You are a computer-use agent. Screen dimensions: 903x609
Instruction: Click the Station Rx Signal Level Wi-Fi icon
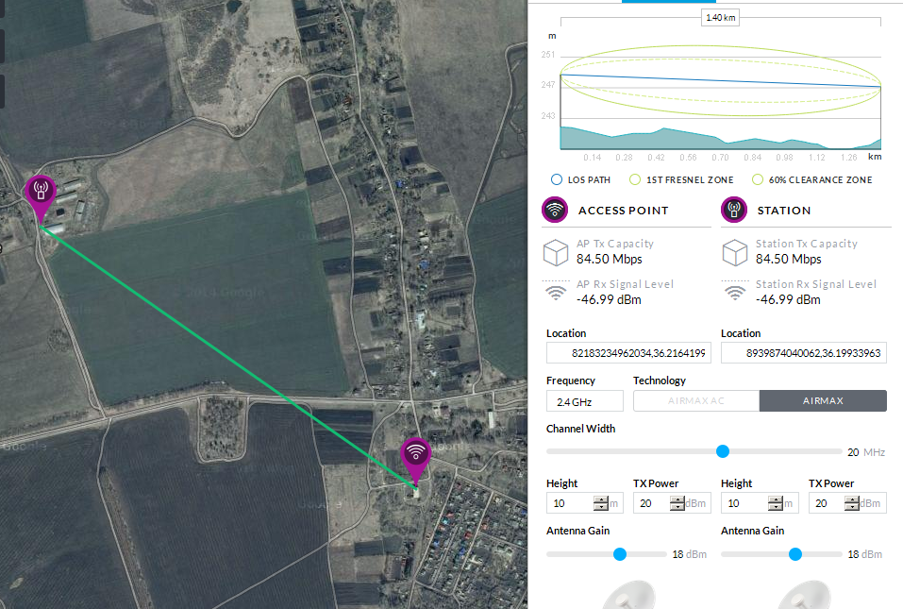(x=735, y=293)
